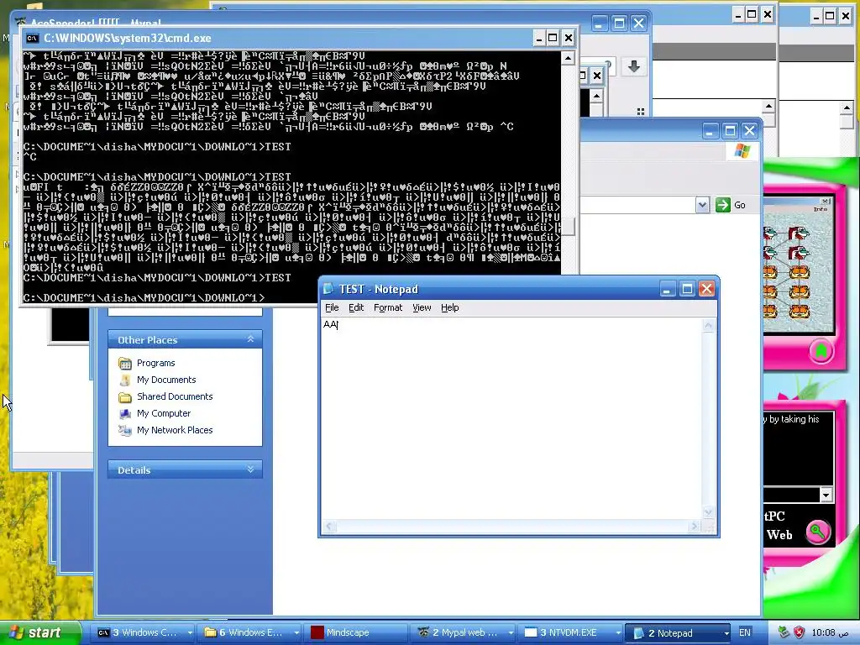Viewport: 860px width, 645px height.
Task: Click the red shield security tray icon
Action: (799, 632)
